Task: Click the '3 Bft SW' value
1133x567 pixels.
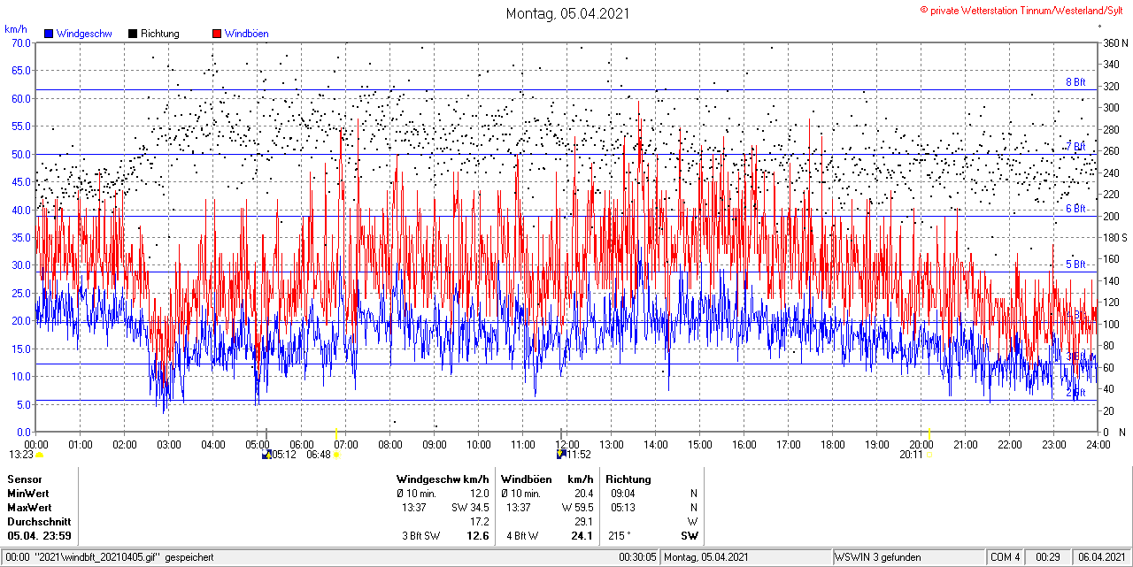Action: click(420, 536)
